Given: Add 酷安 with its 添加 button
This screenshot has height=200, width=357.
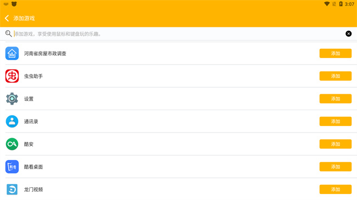Looking at the screenshot, I should coord(336,144).
